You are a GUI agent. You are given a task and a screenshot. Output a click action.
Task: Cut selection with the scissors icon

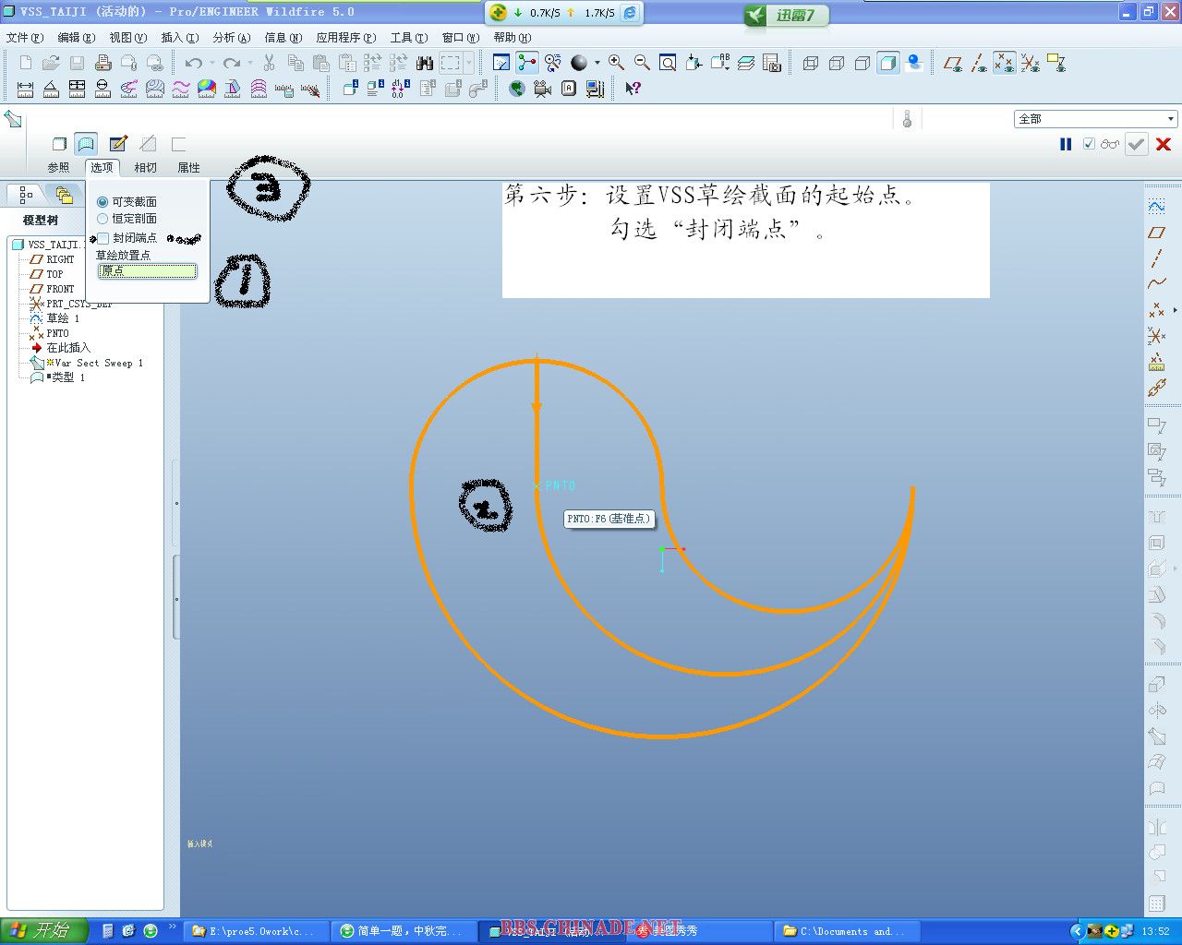coord(269,63)
